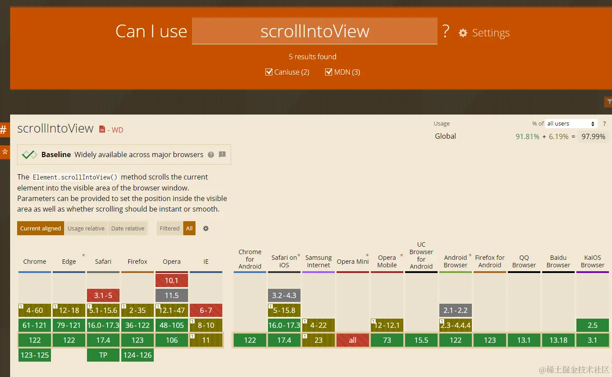This screenshot has width=612, height=377.
Task: Select KaiOS Browser 2.5 cell
Action: point(593,325)
